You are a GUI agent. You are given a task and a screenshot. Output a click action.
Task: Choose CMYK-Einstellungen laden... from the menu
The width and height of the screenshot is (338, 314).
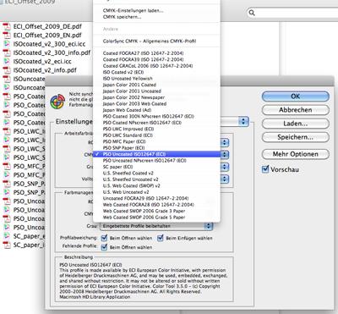156,11
